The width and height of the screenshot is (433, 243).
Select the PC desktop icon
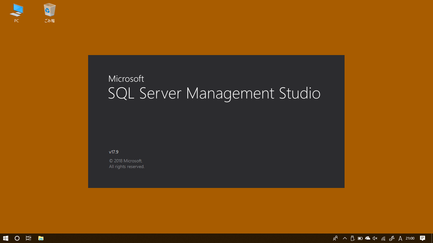coord(16,13)
